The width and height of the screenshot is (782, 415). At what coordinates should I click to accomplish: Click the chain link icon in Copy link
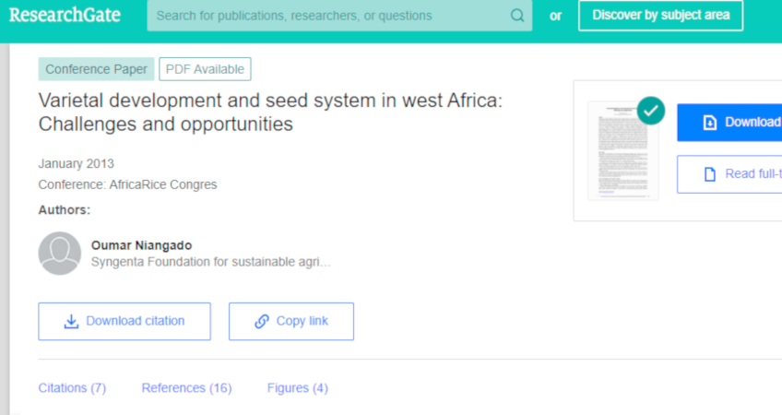point(262,321)
